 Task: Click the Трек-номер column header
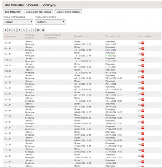[x=10, y=36]
